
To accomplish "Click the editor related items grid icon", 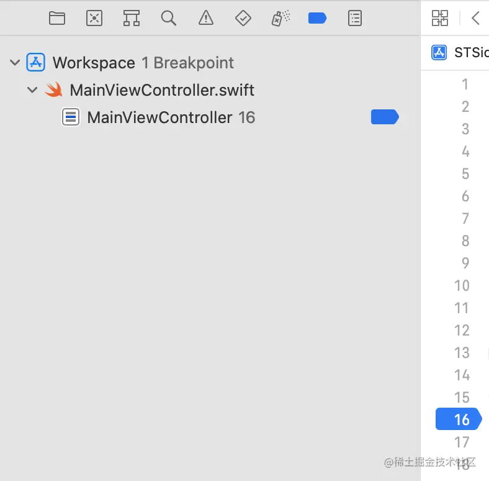I will click(x=440, y=18).
